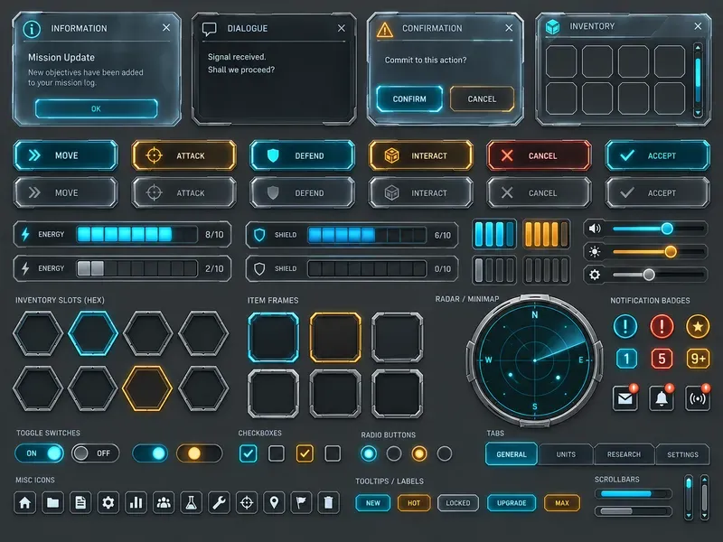Click the blue badge showing 1
This screenshot has width=723, height=542.
pyautogui.click(x=626, y=359)
